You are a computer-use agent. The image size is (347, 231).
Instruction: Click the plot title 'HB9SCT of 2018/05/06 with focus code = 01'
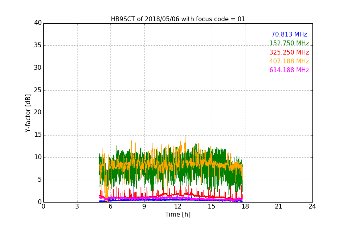click(178, 19)
